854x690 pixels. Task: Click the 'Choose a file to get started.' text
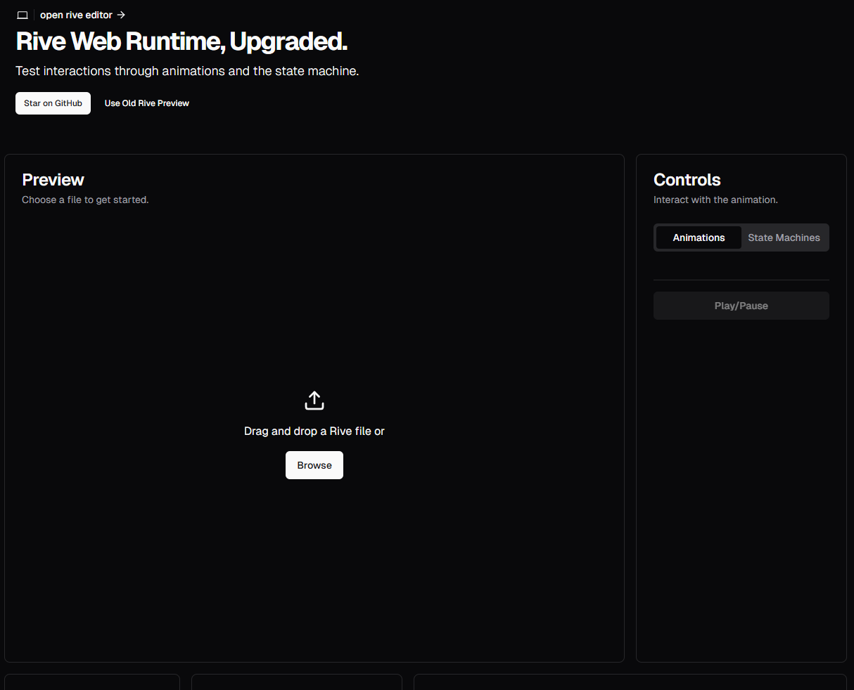coord(85,200)
